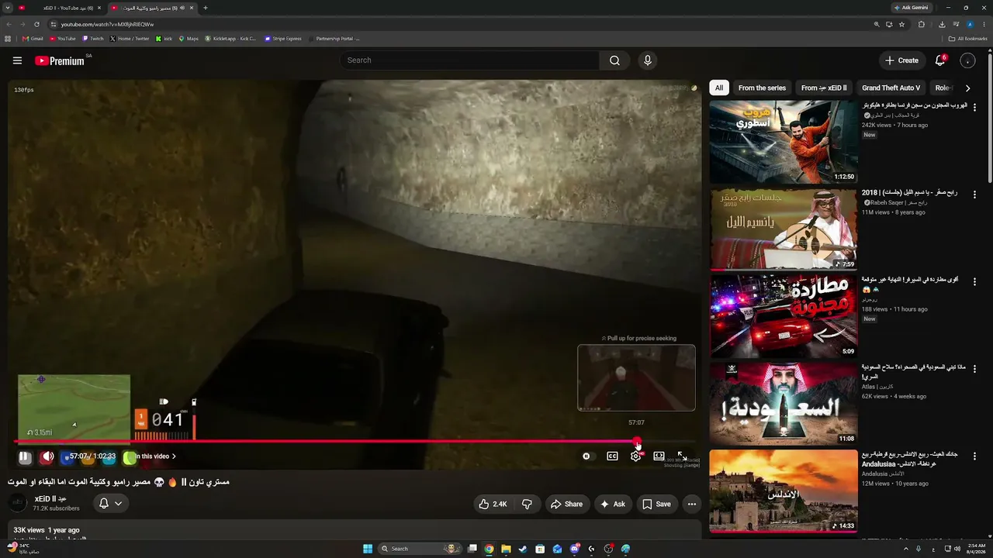Switch to theater mode

pyautogui.click(x=659, y=456)
